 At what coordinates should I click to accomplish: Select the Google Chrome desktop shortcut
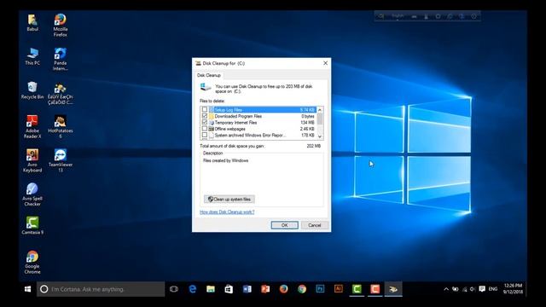(32, 263)
